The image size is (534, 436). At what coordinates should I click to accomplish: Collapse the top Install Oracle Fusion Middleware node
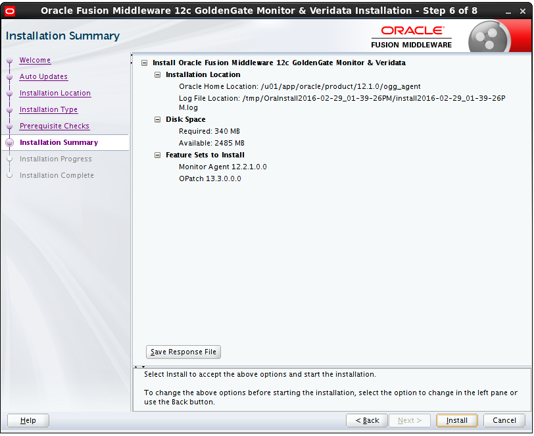[145, 63]
